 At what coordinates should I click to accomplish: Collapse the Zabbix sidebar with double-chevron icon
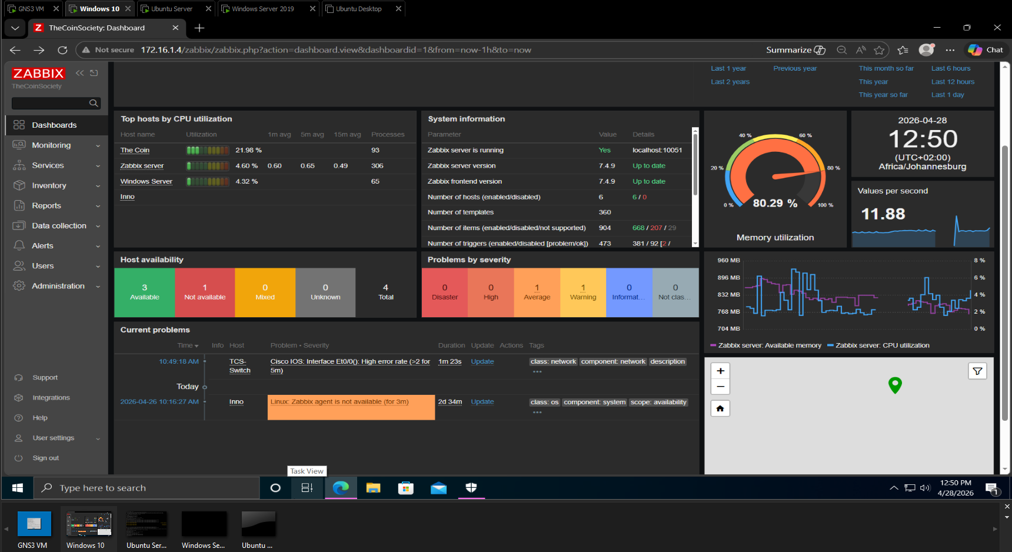coord(79,73)
